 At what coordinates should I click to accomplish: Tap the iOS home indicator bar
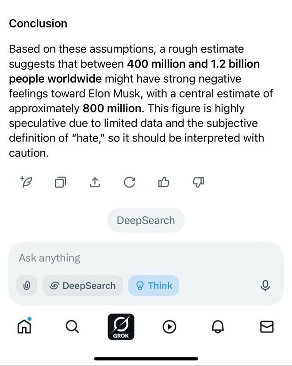click(146, 358)
